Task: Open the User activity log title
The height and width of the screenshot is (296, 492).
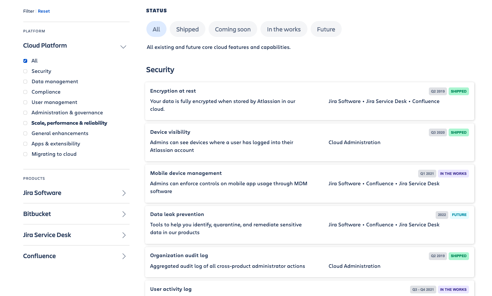Action: [x=171, y=289]
